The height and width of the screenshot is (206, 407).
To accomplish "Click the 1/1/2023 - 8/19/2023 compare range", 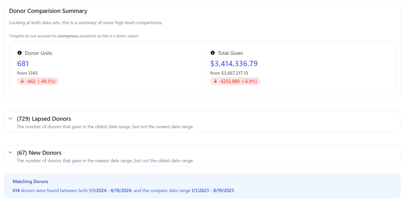I will (213, 191).
